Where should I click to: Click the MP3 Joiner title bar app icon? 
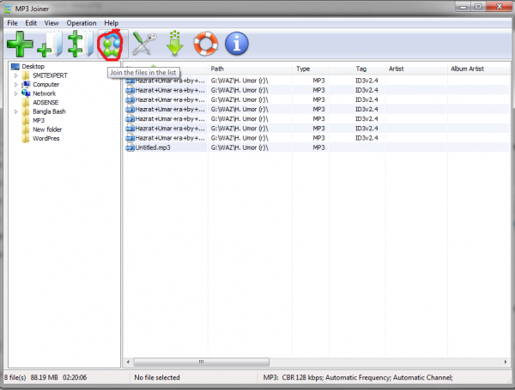click(x=8, y=9)
